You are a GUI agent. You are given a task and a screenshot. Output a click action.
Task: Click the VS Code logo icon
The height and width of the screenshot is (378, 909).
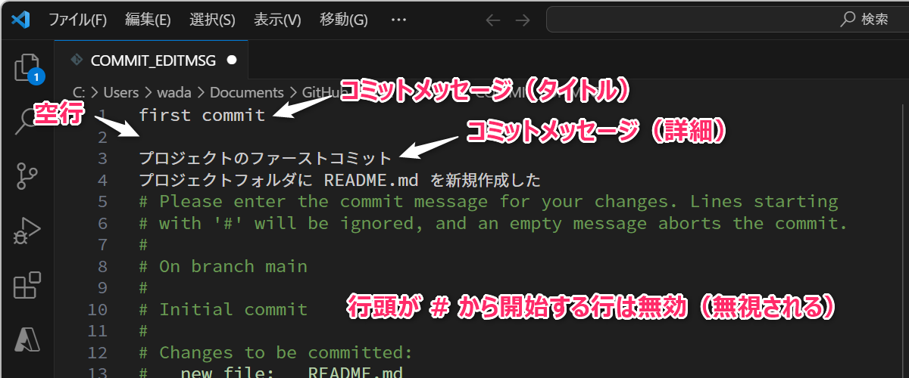point(20,20)
